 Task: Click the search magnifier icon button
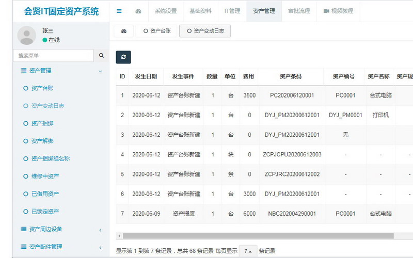(101, 55)
